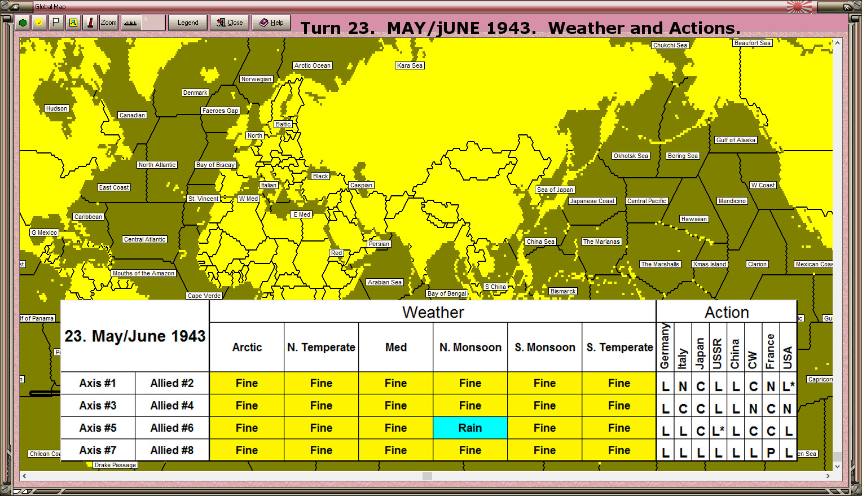Click the Central Pacific sea zone label

[646, 200]
